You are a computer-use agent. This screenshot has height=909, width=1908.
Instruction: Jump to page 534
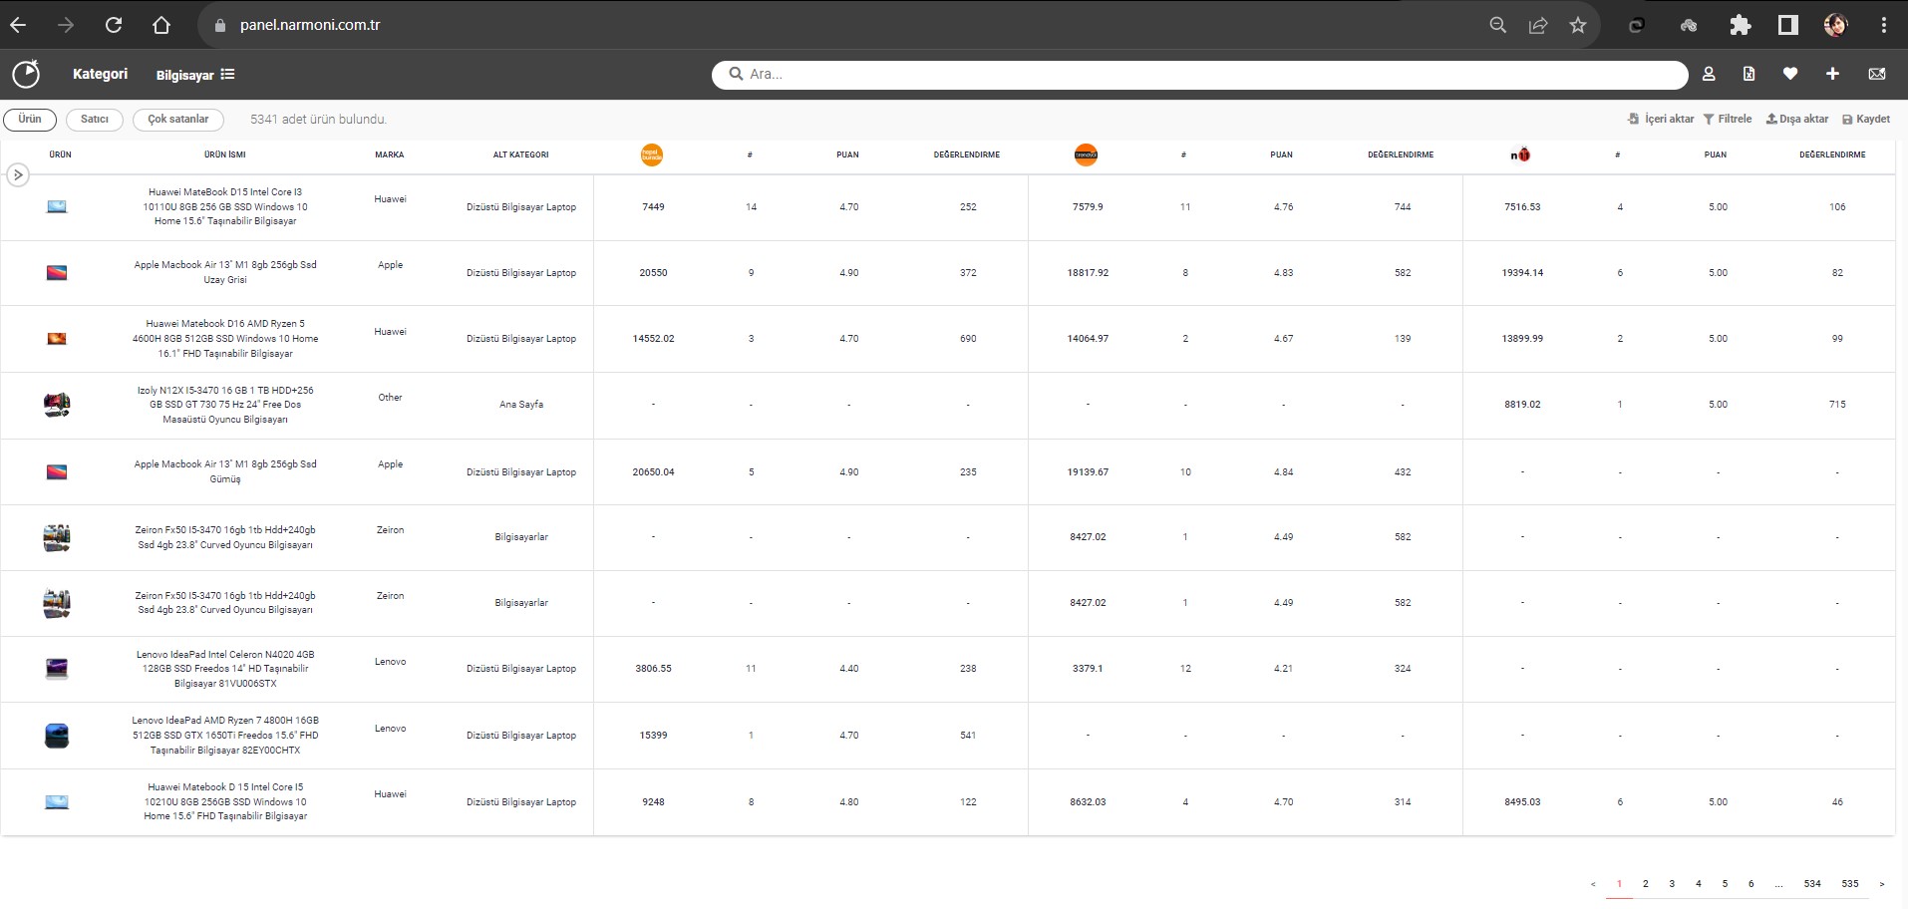[x=1812, y=884]
